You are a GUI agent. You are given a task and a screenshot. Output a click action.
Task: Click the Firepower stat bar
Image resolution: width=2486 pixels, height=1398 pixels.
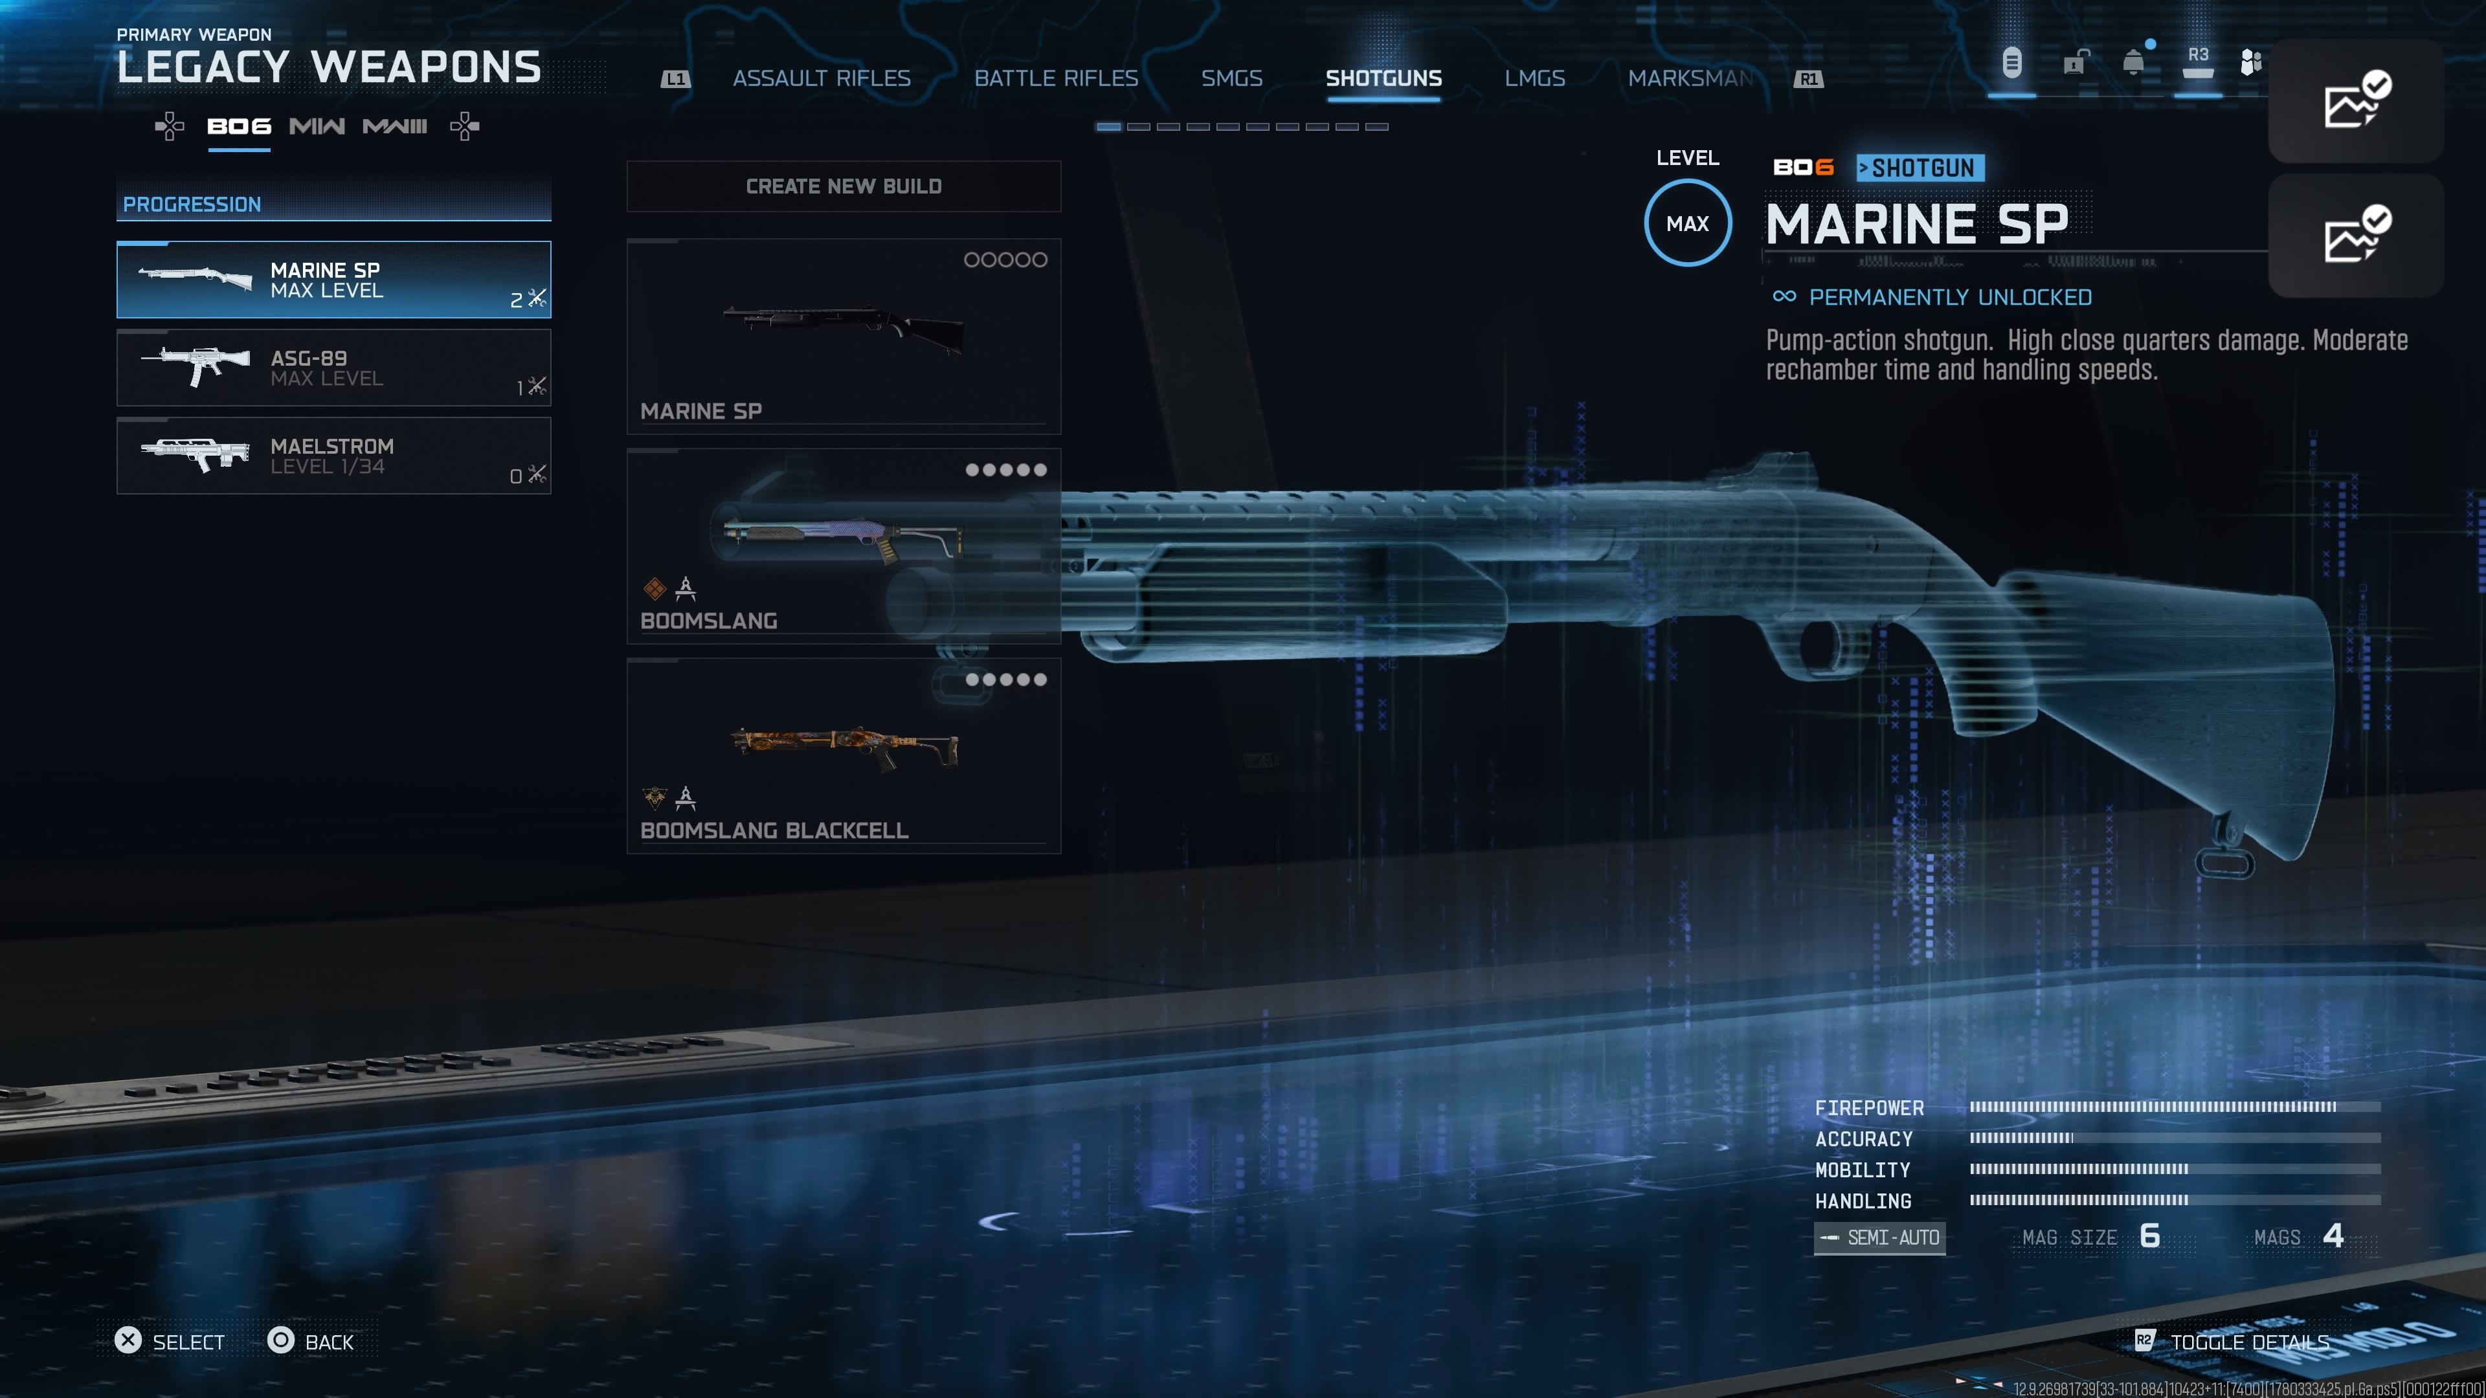(x=2175, y=1107)
